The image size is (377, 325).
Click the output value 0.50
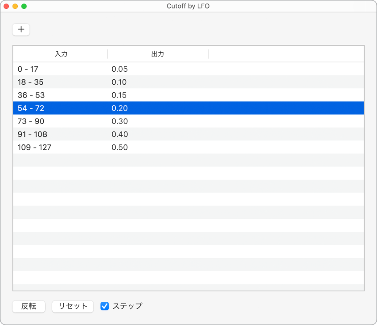click(119, 147)
